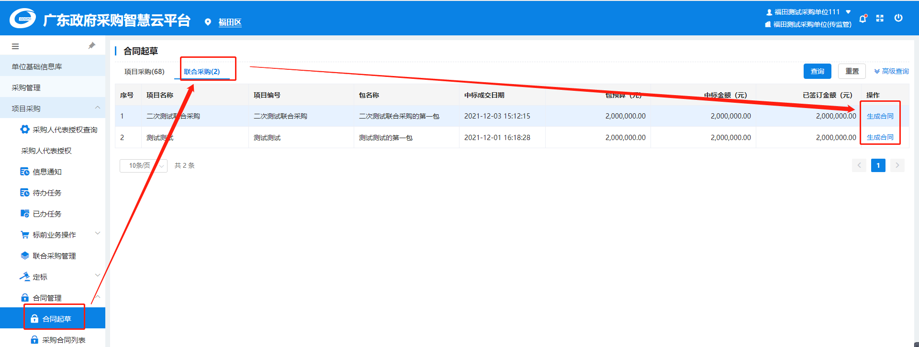Open the 10条/页 page size dropdown

pyautogui.click(x=143, y=165)
